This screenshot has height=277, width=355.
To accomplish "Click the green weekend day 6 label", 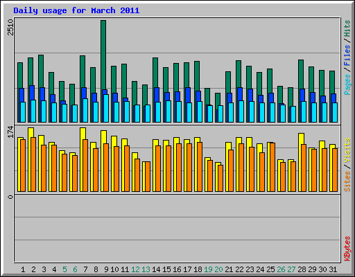I will [75, 269].
